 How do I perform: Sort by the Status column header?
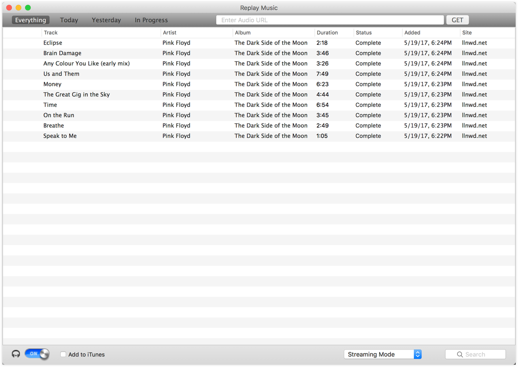point(378,32)
